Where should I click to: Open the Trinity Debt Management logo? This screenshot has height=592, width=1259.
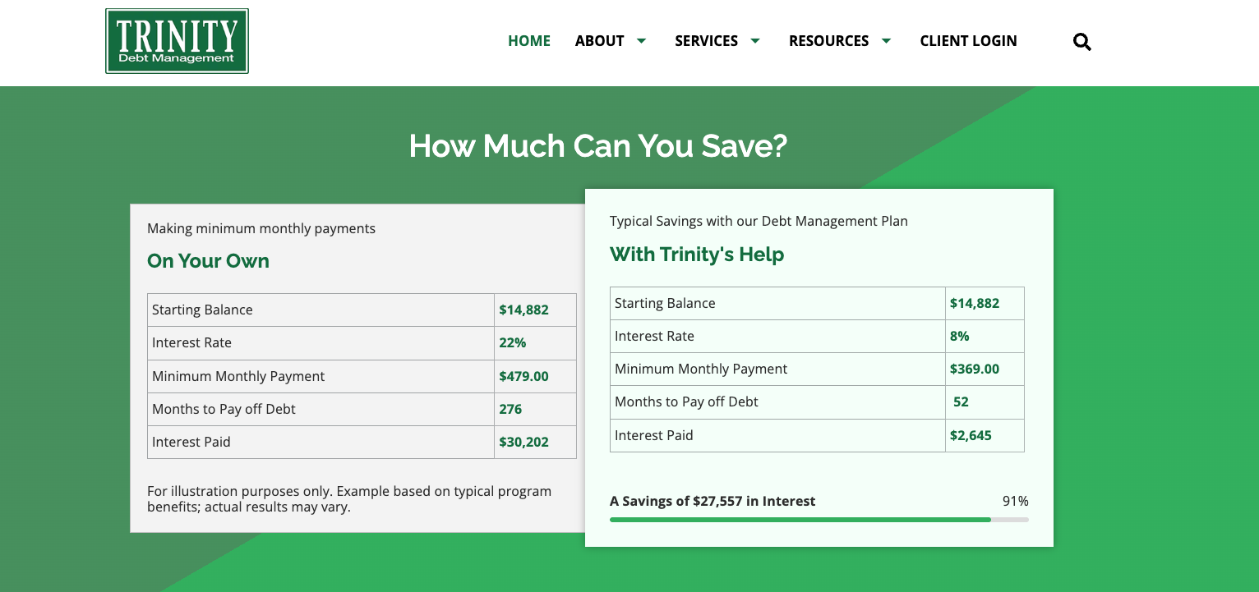coord(177,41)
